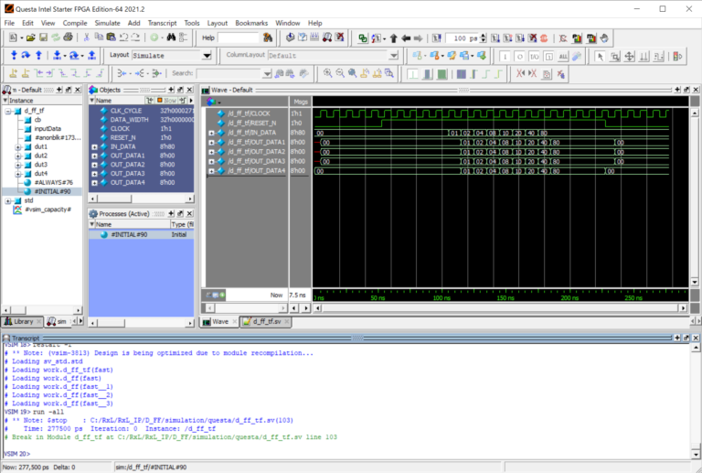Close the Objects panel
This screenshot has height=473, width=702.
click(190, 90)
